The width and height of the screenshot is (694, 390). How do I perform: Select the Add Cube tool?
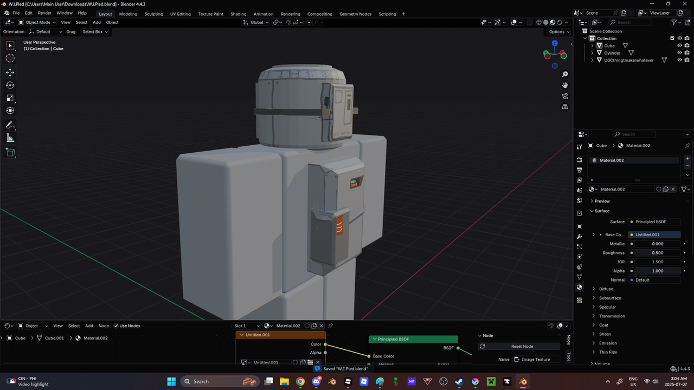(x=10, y=153)
